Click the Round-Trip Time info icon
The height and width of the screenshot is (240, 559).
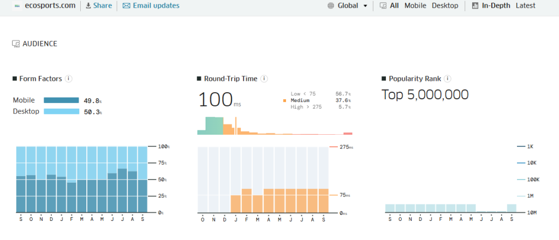[264, 79]
